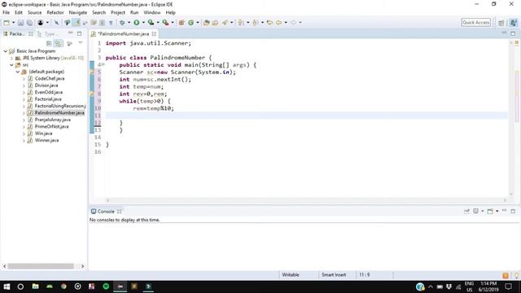Expand the JRE System Library node
Screen dimensions: 521x293
(x=11, y=58)
